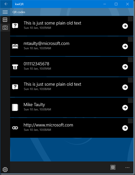Select the QR codes grid sidebar icon
Screen dimensions: 135x175
pyautogui.click(x=5, y=20)
